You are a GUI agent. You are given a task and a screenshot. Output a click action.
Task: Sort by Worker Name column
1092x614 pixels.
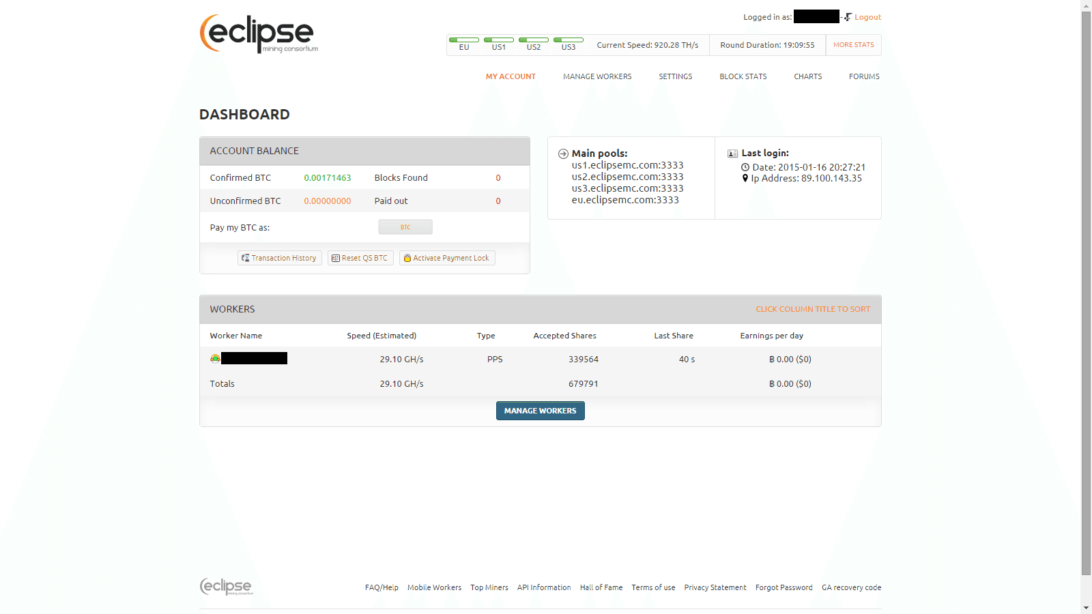tap(236, 336)
